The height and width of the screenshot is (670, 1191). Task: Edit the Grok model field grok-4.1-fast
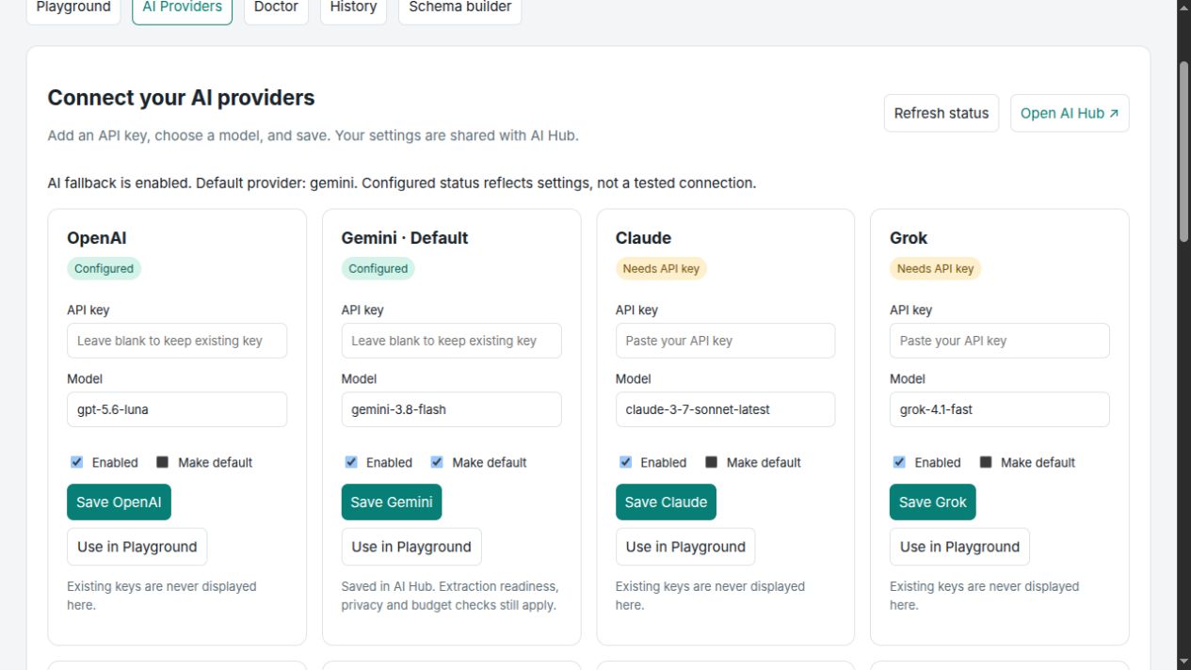point(1000,409)
